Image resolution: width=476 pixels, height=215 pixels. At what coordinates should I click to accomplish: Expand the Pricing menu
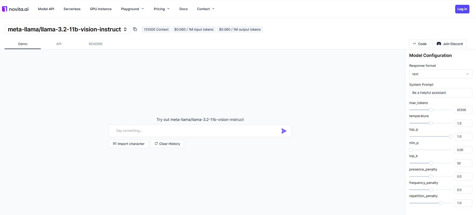(162, 9)
